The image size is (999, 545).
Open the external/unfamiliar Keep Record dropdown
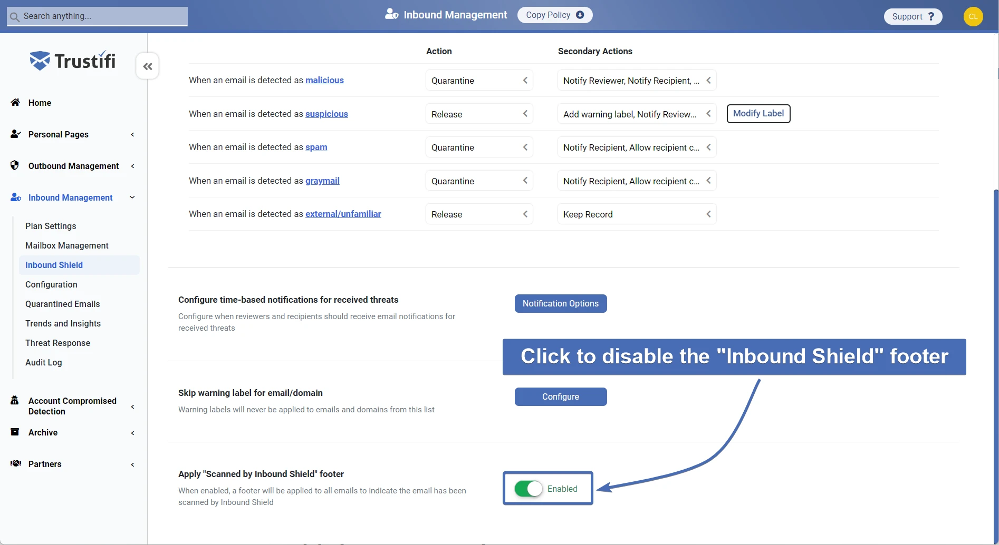coord(637,214)
